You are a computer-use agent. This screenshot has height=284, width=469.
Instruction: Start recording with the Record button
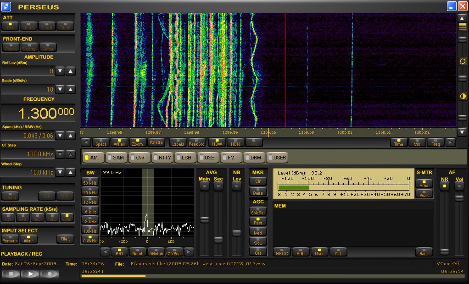[50, 273]
